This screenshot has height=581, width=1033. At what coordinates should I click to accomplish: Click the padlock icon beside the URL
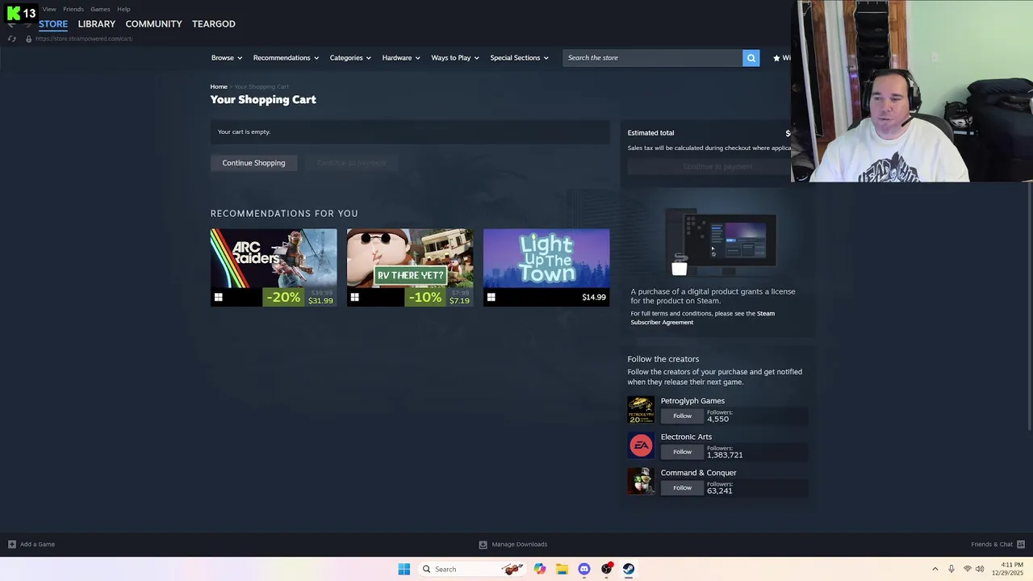[x=28, y=39]
